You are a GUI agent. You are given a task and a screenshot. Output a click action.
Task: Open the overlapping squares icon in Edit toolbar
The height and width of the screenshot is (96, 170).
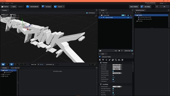(x=116, y=60)
